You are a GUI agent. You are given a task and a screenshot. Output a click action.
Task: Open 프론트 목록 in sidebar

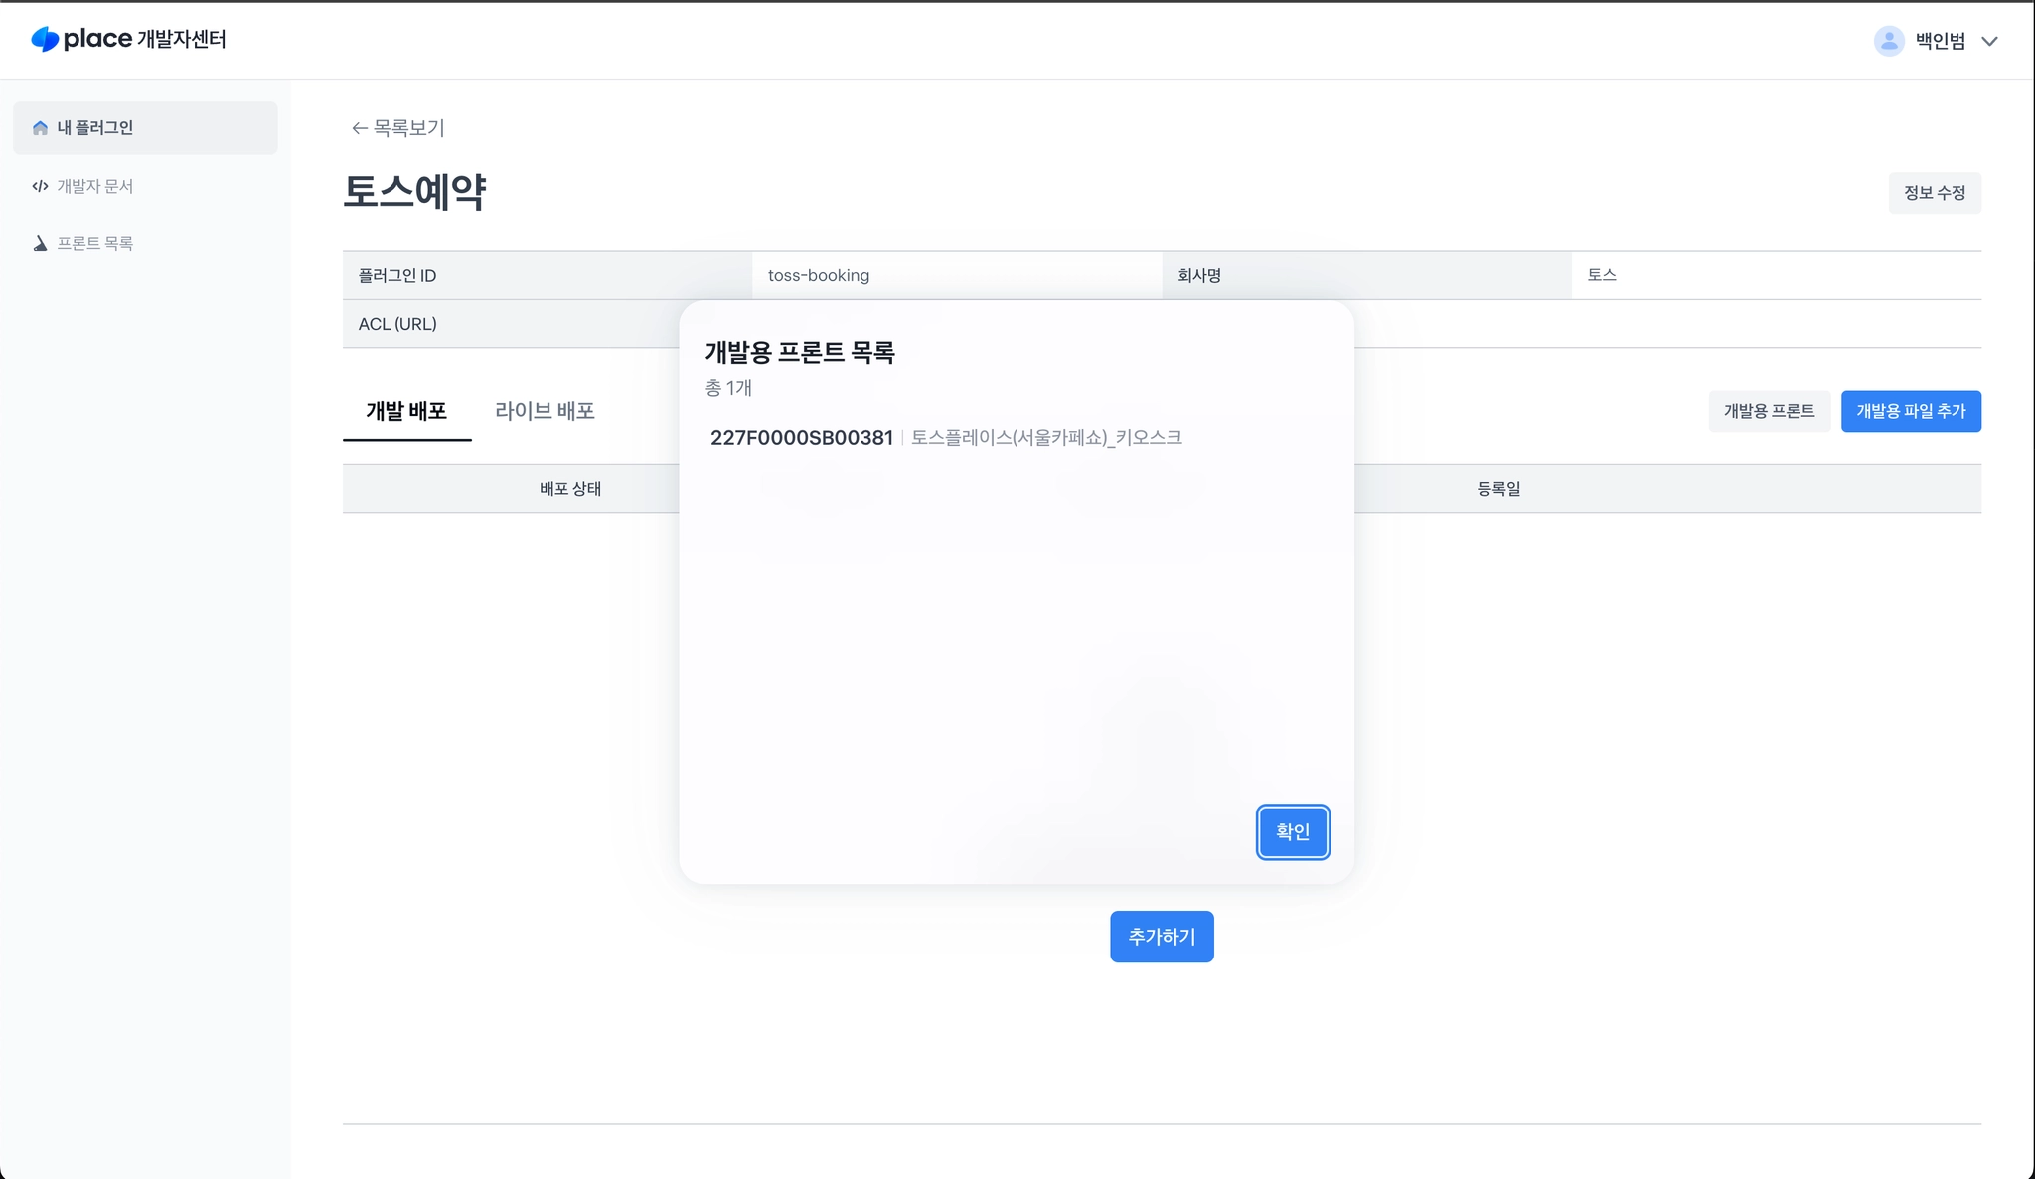[x=95, y=243]
